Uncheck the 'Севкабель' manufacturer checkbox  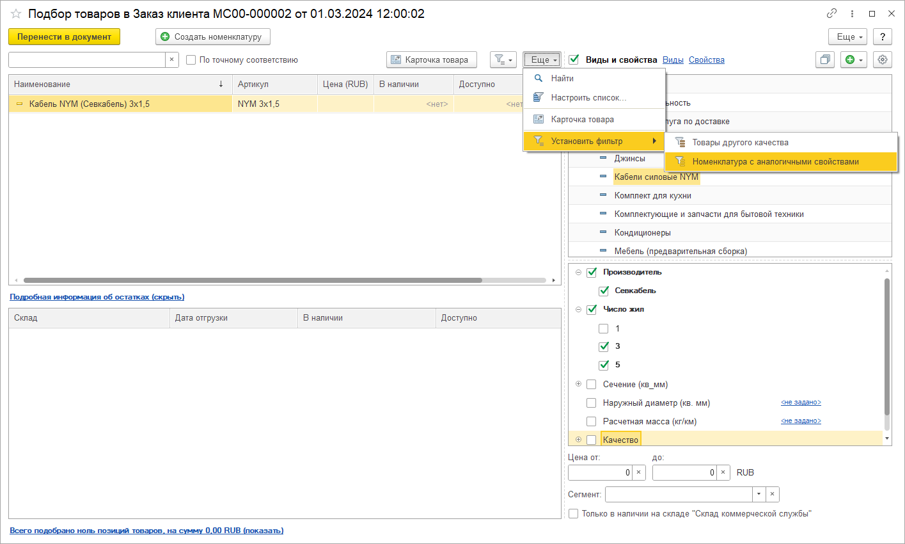point(604,291)
